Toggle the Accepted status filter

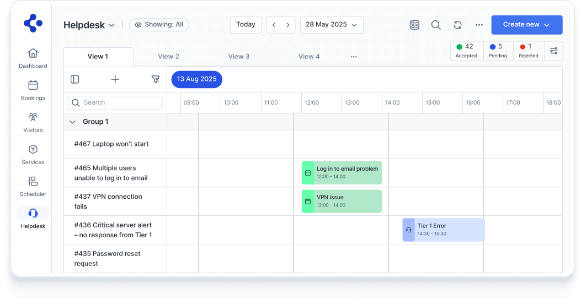coord(467,51)
